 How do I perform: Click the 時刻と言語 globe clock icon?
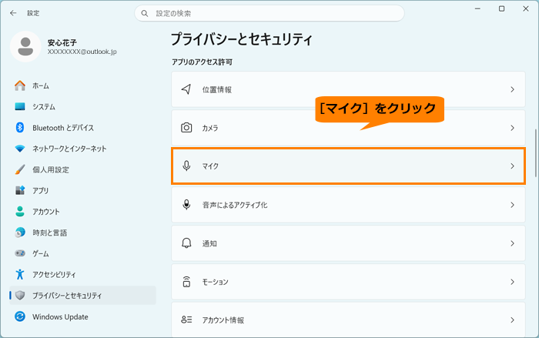[x=20, y=233]
